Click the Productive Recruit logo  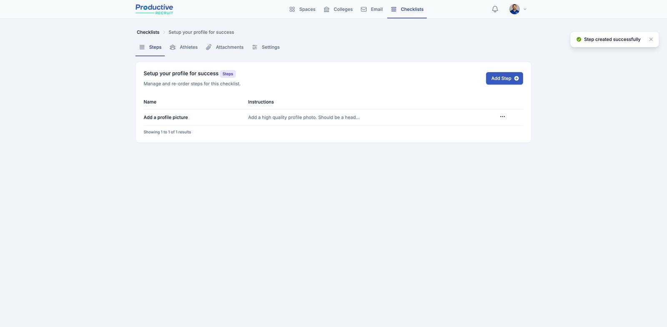point(154,9)
